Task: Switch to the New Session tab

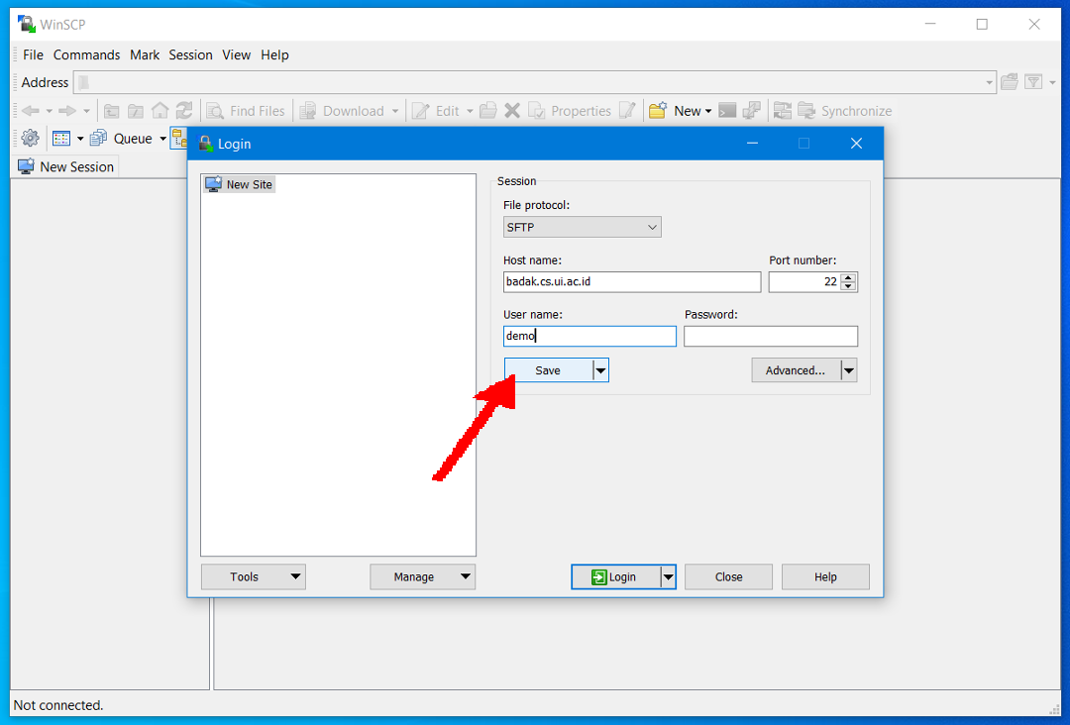Action: click(x=65, y=167)
